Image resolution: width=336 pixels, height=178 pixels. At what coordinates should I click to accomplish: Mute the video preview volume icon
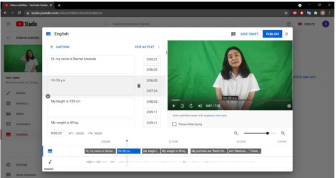coord(200,106)
